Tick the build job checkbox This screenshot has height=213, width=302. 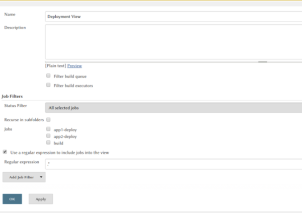[x=48, y=143]
